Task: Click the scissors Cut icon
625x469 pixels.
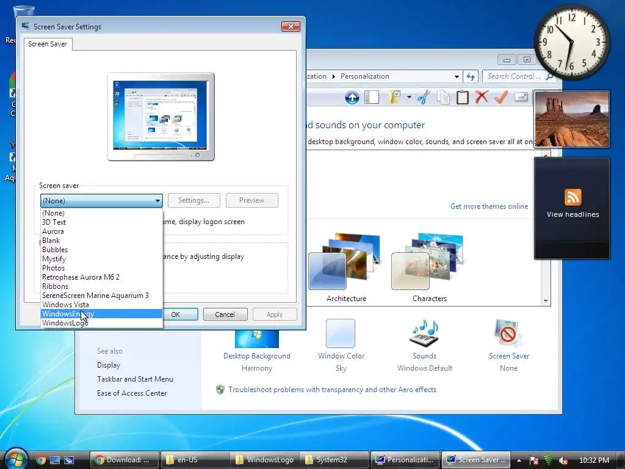Action: pos(424,97)
